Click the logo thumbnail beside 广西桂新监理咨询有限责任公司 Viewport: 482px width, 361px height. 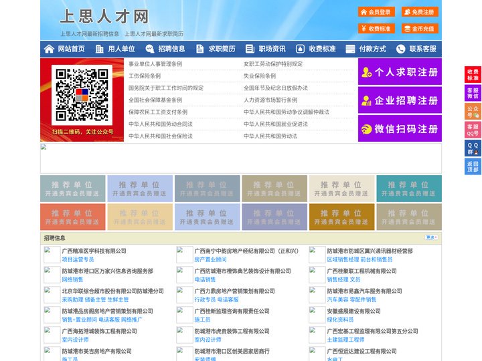tap(185, 315)
